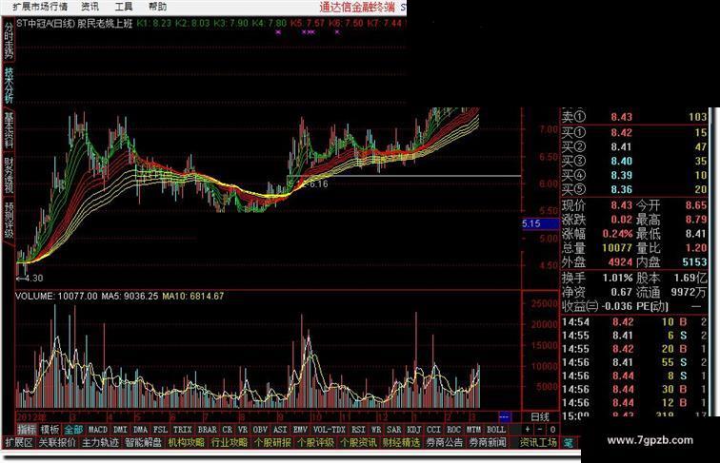The height and width of the screenshot is (463, 720).
Task: Show the ASI indicator
Action: tap(280, 430)
